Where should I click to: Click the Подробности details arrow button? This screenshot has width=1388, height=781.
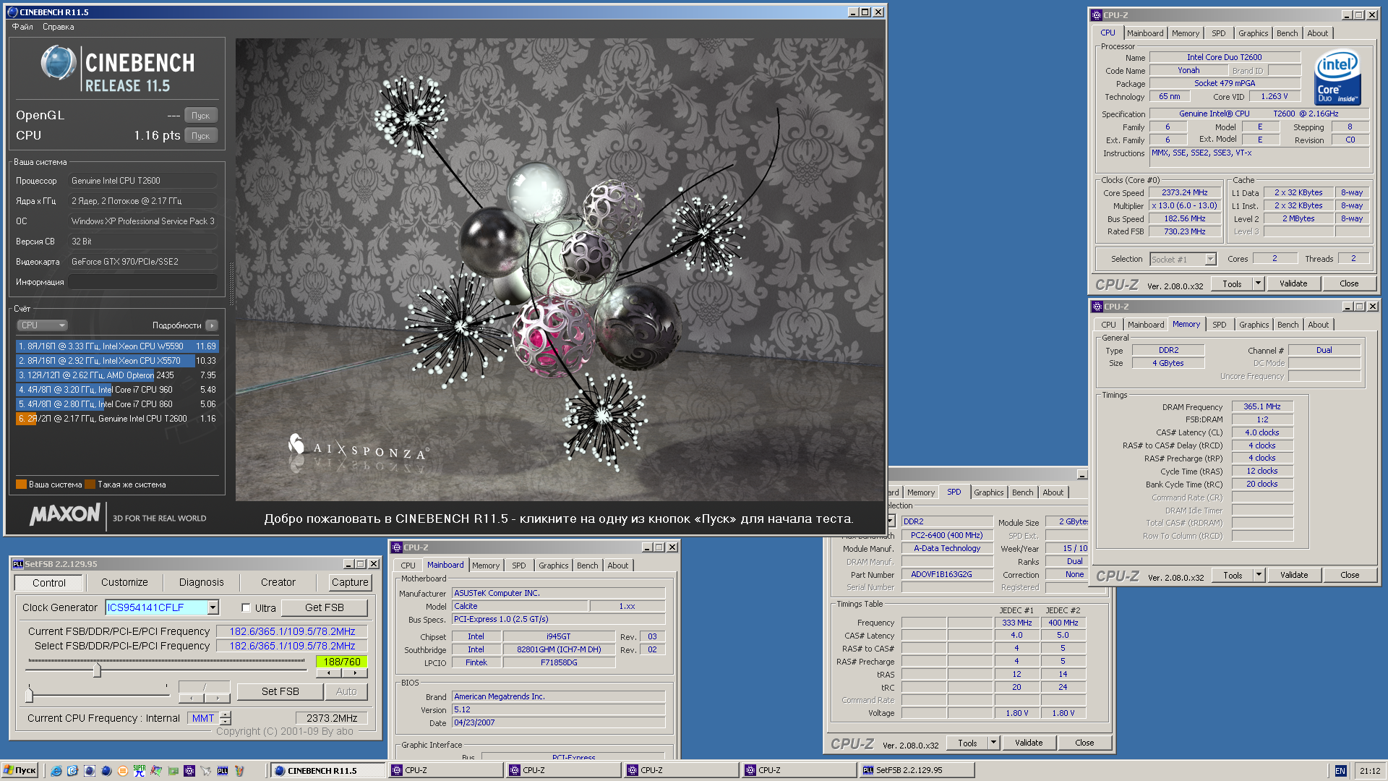click(x=212, y=325)
